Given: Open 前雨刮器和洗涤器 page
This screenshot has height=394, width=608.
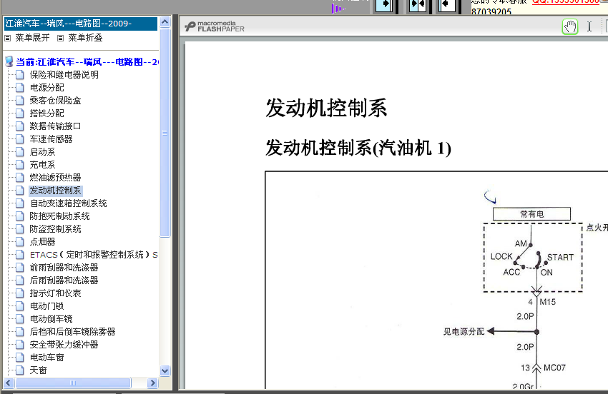Looking at the screenshot, I should click(64, 268).
